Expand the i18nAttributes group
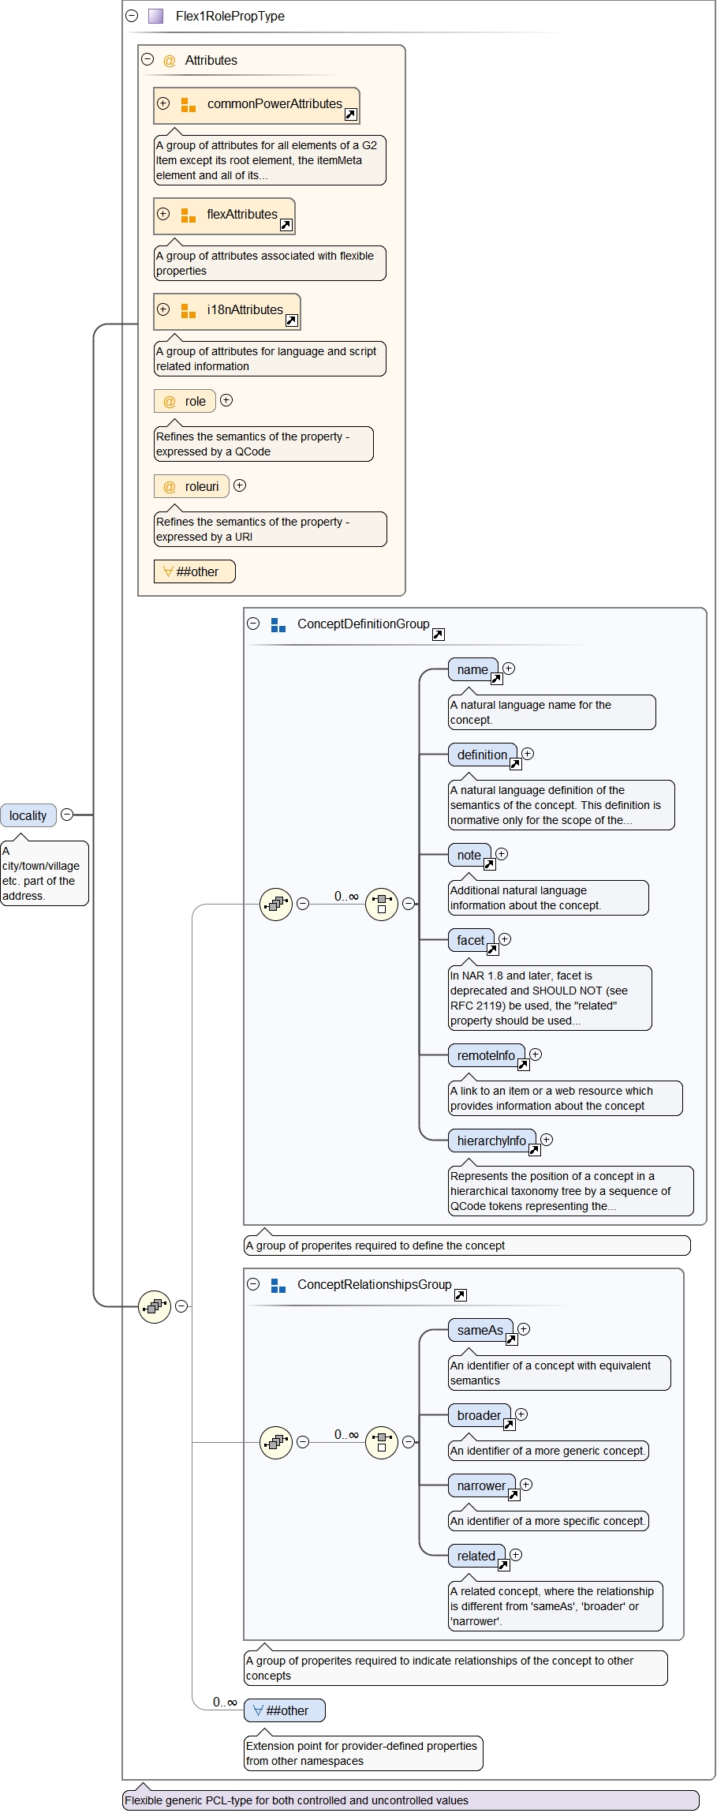 pyautogui.click(x=163, y=309)
